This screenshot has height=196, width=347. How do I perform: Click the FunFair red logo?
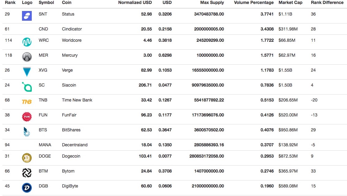pyautogui.click(x=27, y=117)
